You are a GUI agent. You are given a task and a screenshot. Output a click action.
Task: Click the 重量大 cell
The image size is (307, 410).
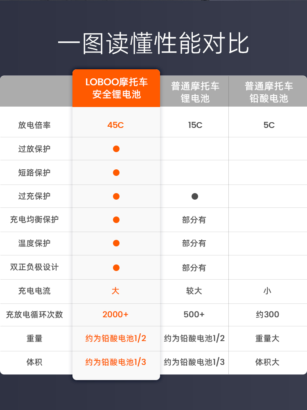[x=267, y=338]
